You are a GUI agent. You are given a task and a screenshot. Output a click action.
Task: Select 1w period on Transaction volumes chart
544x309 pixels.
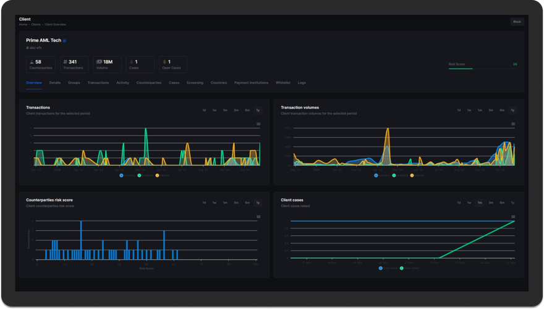tap(469, 110)
